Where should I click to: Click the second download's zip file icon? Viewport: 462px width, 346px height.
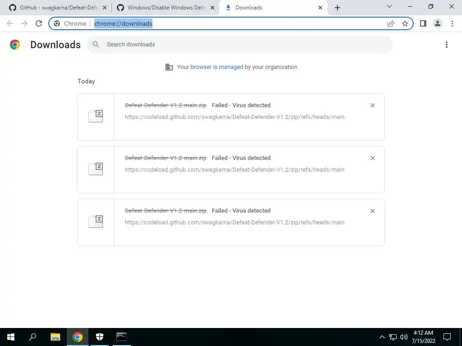point(96,169)
